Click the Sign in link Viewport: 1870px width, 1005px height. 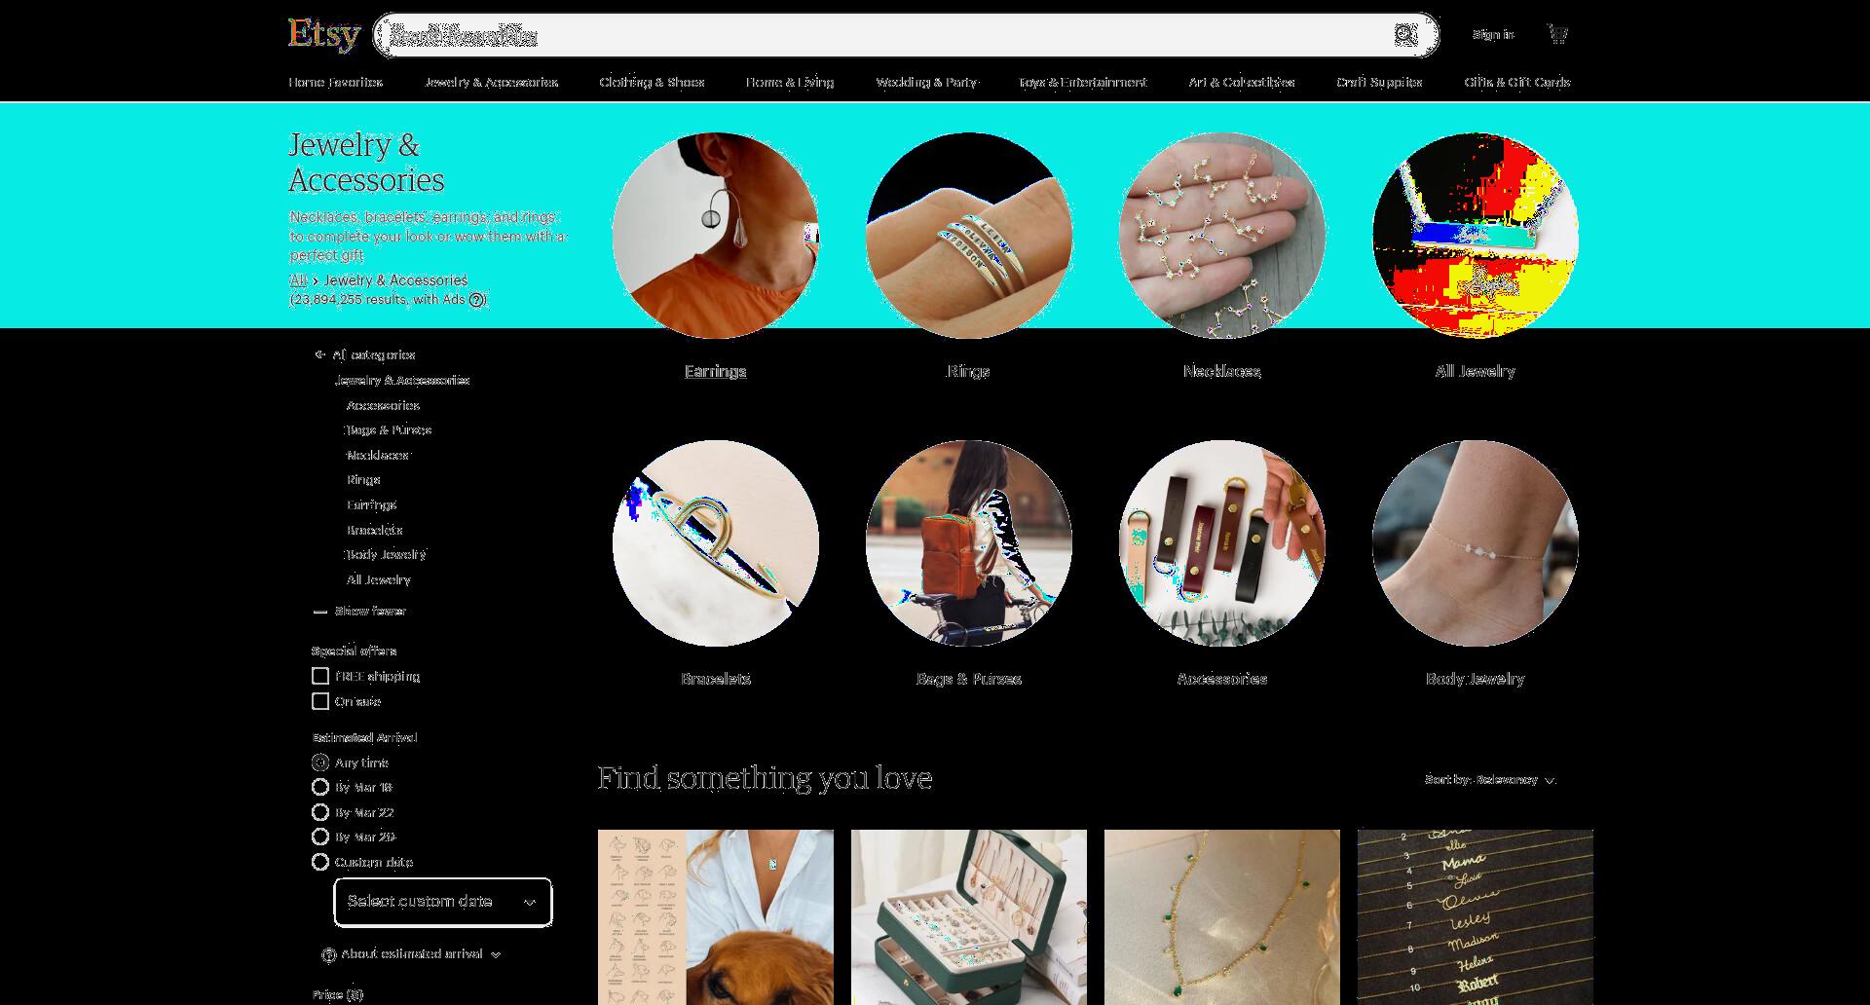[x=1493, y=35]
